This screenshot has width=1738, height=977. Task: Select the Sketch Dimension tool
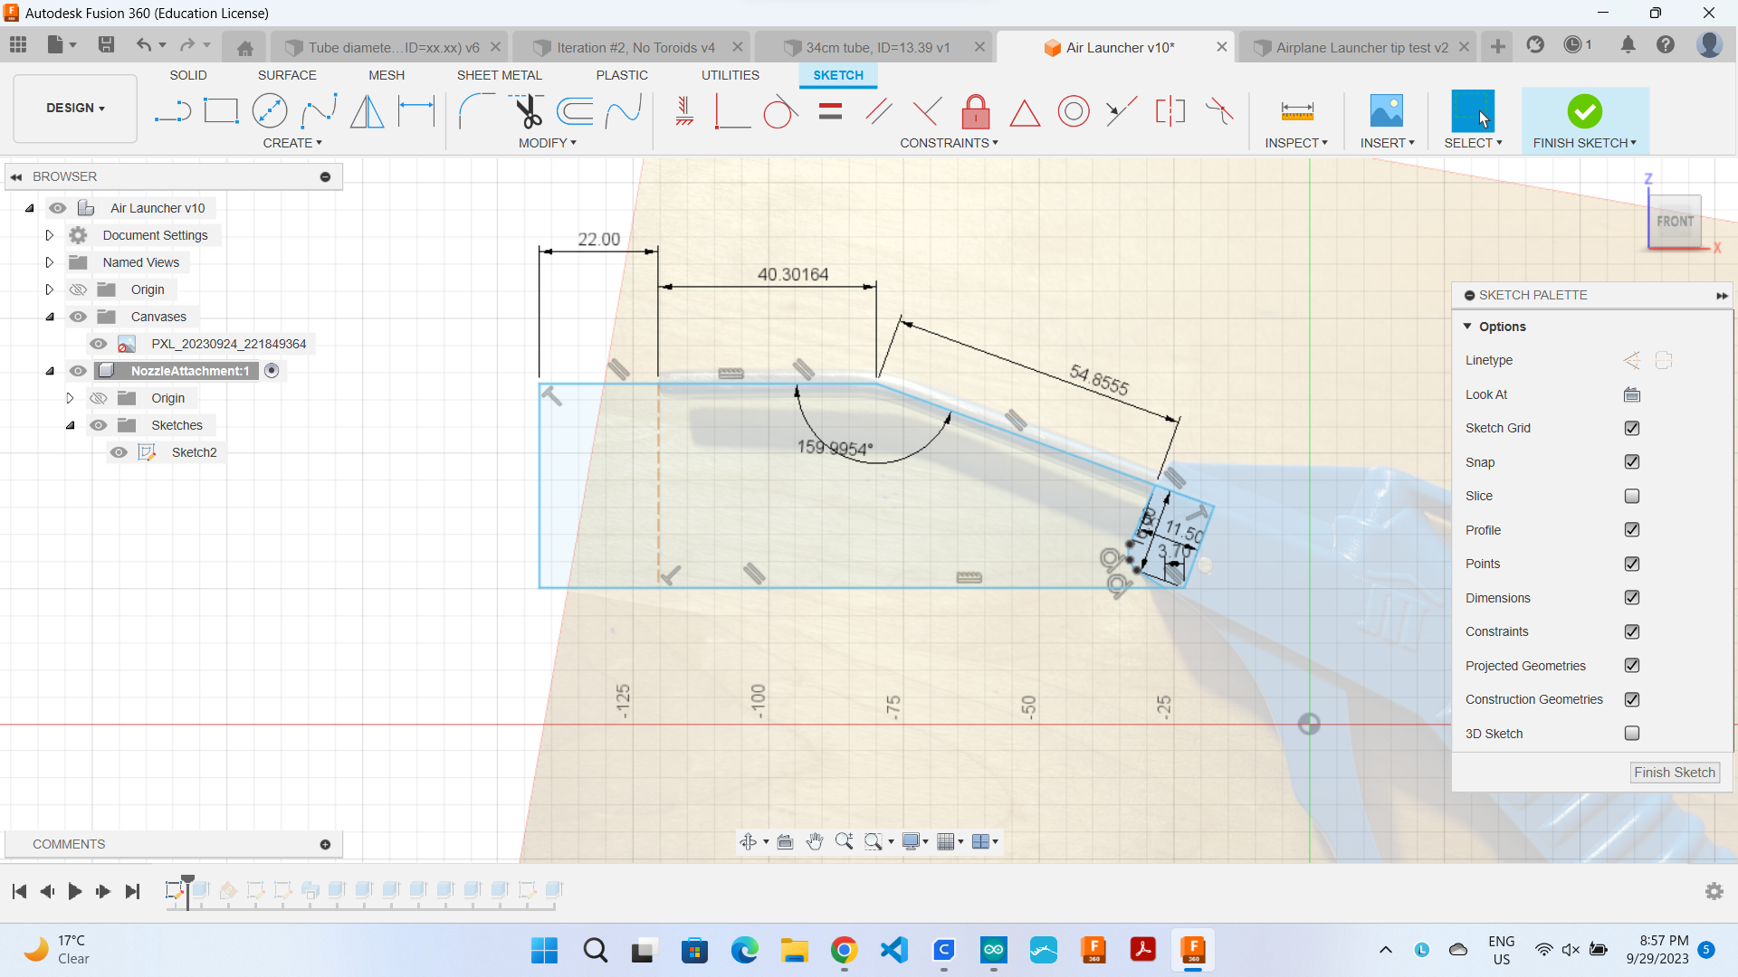click(x=416, y=112)
